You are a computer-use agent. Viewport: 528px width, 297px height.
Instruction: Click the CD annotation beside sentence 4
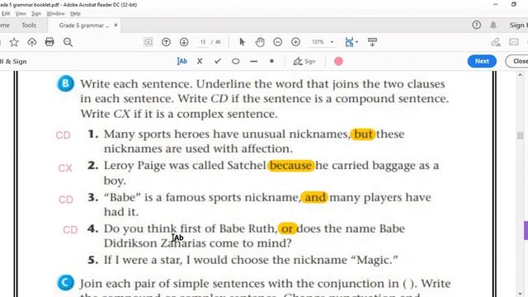tap(70, 230)
